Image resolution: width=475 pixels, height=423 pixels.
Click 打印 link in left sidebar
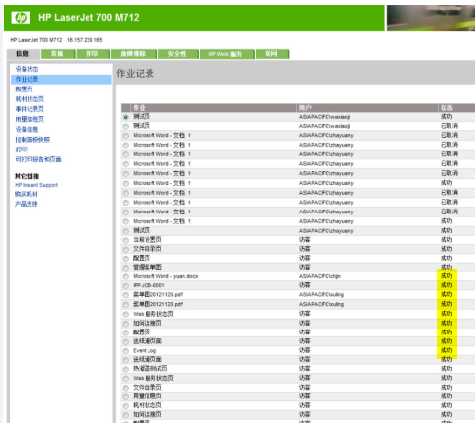22,150
